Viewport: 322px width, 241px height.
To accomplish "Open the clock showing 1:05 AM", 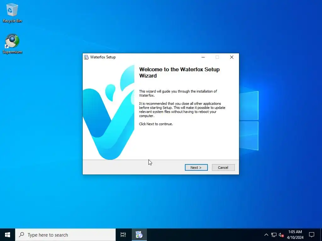I will [x=295, y=235].
